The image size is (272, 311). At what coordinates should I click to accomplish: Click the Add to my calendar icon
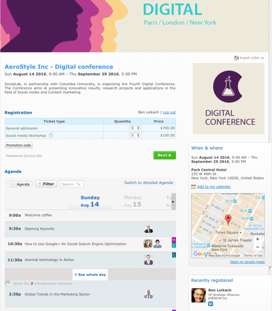click(194, 187)
